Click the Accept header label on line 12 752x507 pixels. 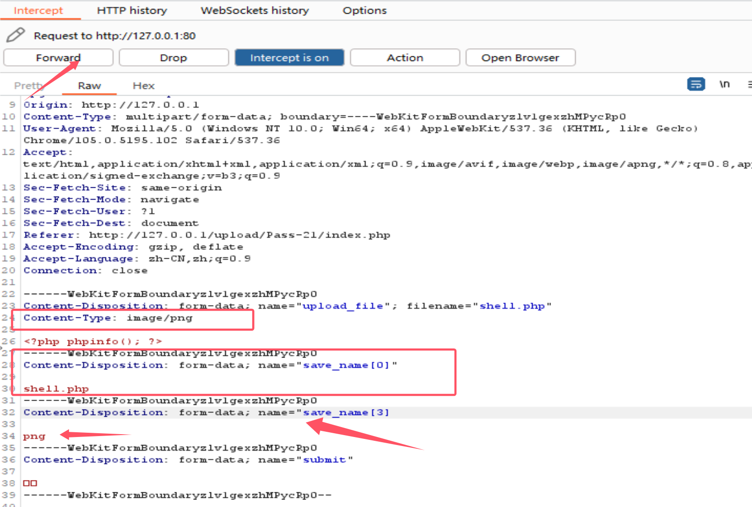48,152
